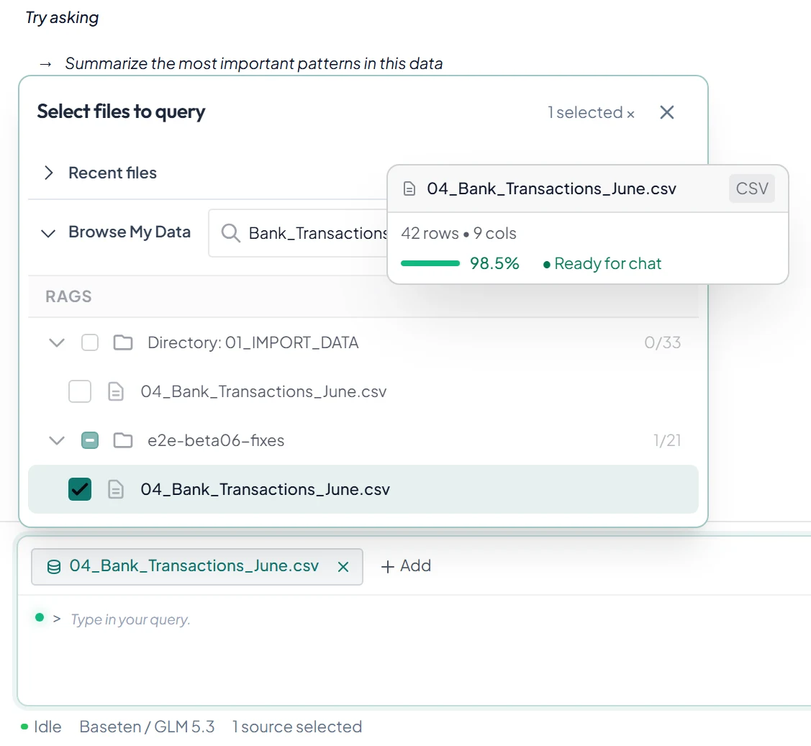Toggle the e2e-beta06-fixes partial checkbox

pyautogui.click(x=90, y=440)
